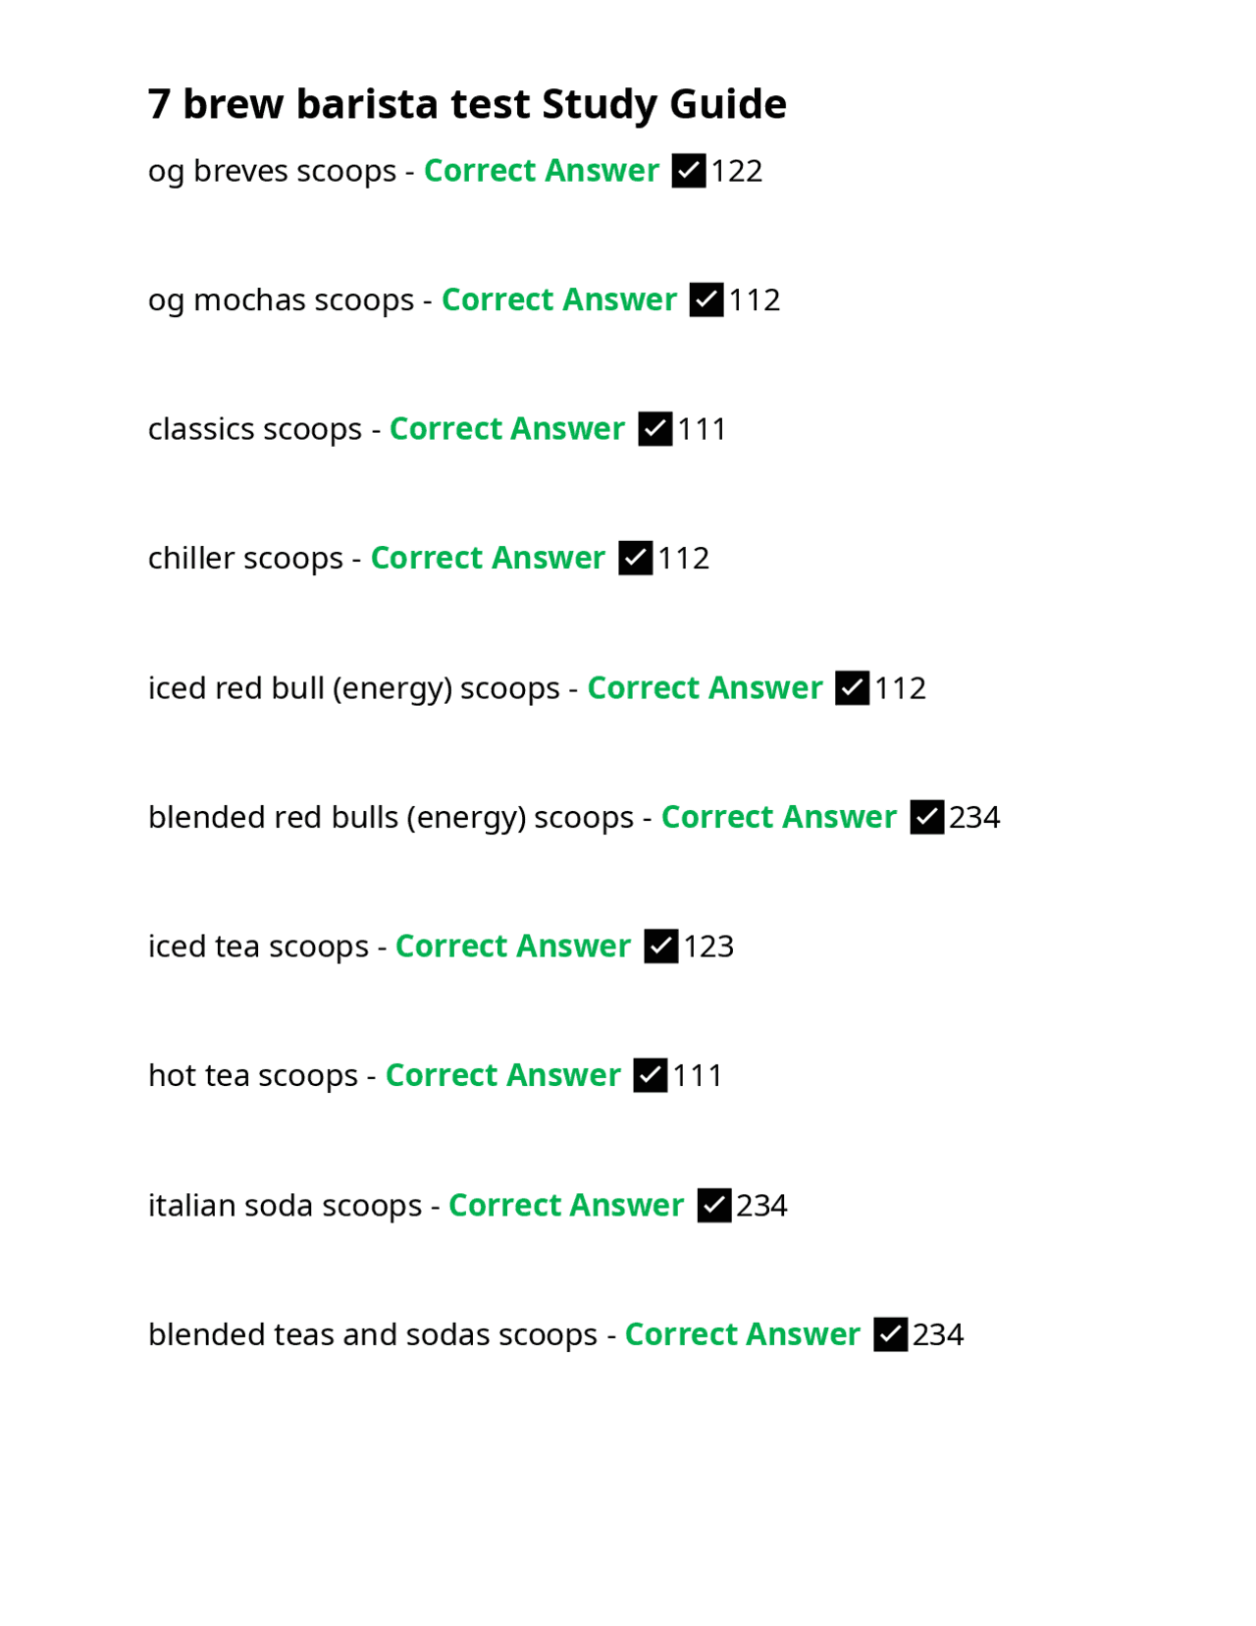Click "Correct Answer" beside italian soda scoops
The width and height of the screenshot is (1256, 1626).
[x=565, y=1205]
